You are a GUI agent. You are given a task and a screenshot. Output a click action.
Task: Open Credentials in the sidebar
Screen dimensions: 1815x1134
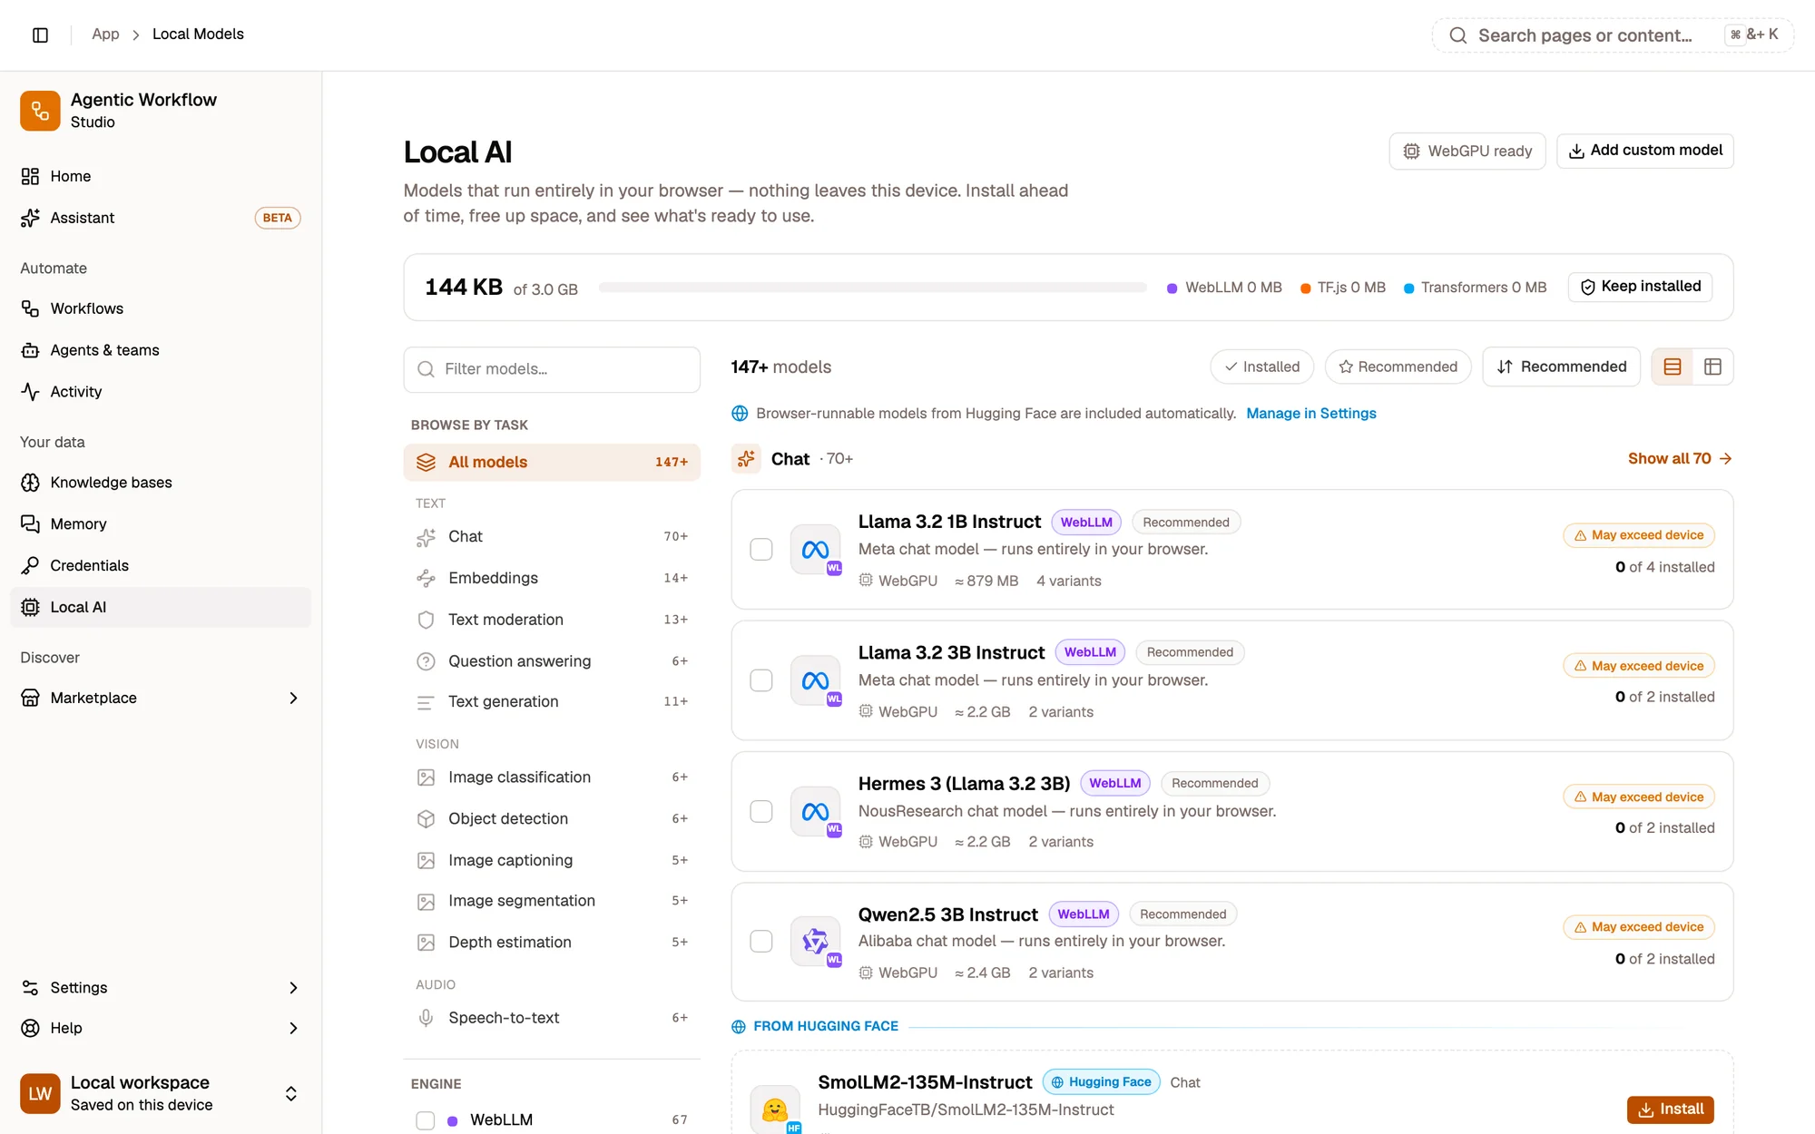click(161, 565)
